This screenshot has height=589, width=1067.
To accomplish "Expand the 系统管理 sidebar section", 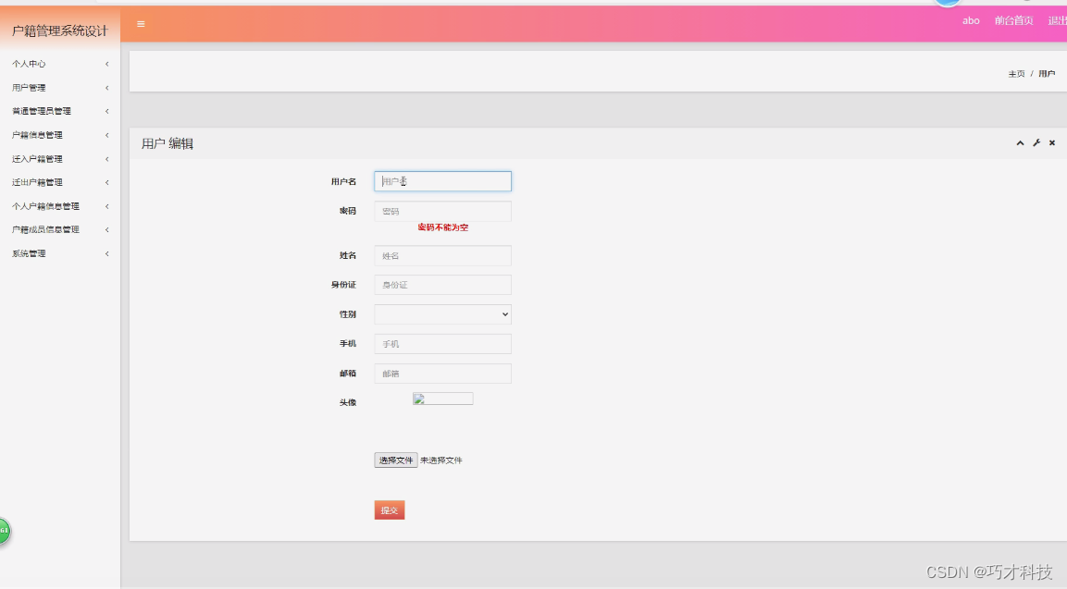I will [59, 252].
